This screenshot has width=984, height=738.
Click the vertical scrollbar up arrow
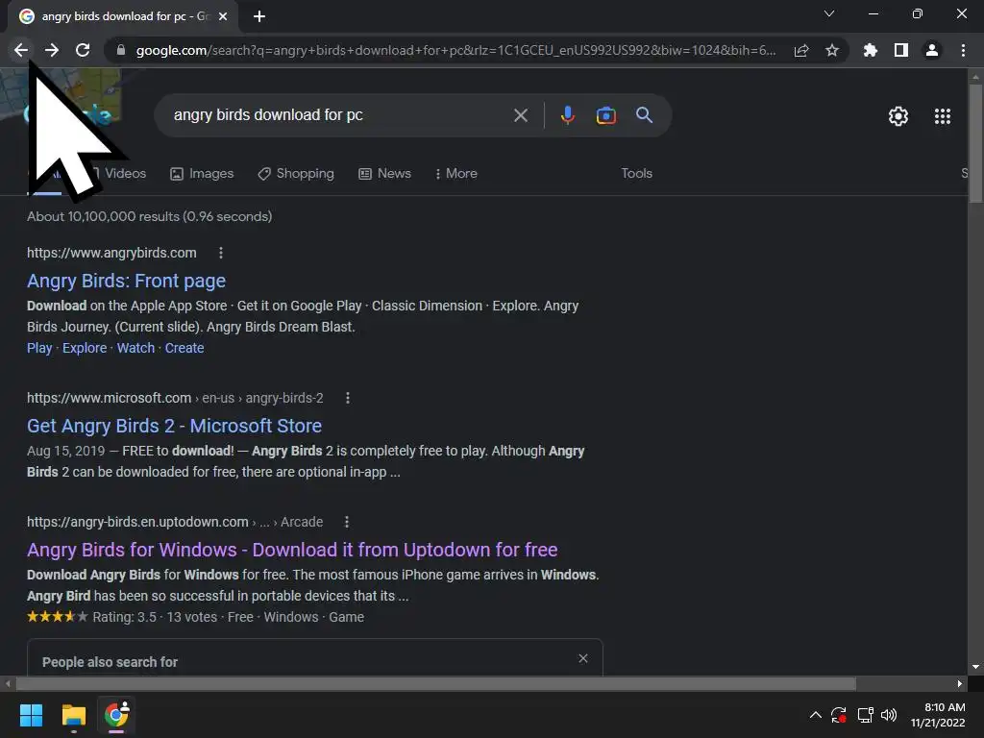[x=975, y=77]
